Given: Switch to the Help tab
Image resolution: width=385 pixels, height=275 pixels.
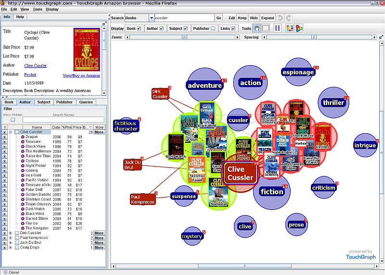Looking at the screenshot, I should click(20, 17).
